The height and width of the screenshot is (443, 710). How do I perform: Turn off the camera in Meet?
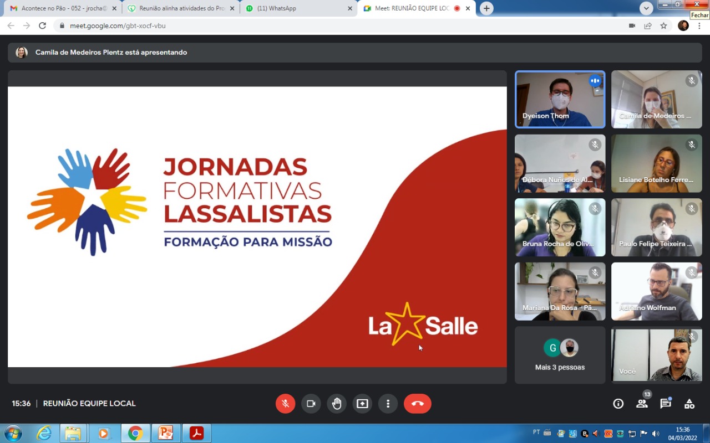311,404
